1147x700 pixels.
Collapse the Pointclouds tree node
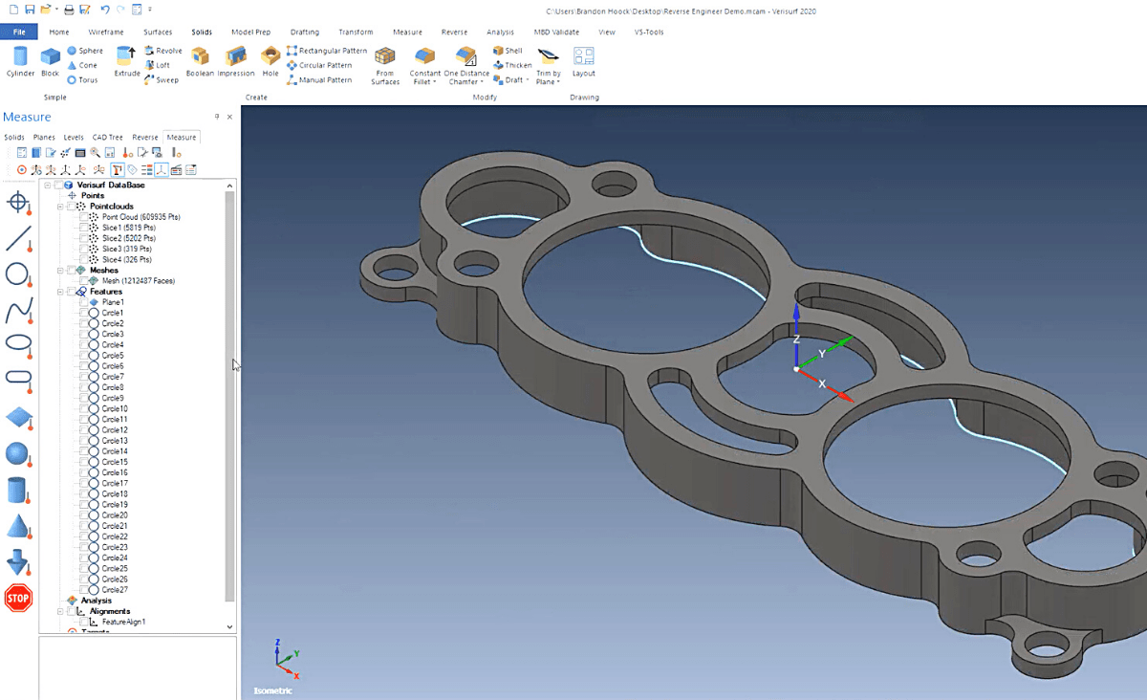point(60,207)
